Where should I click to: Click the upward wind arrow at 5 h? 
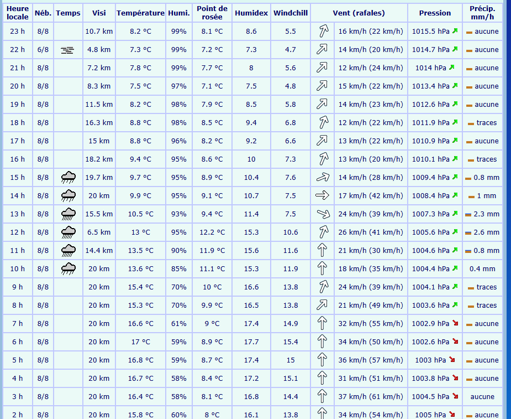[322, 360]
